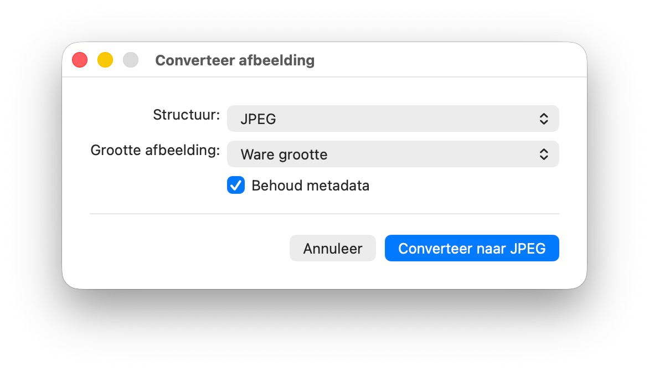Click the blue checkmark icon beside Behoud metadata
649x371 pixels.
tap(236, 185)
